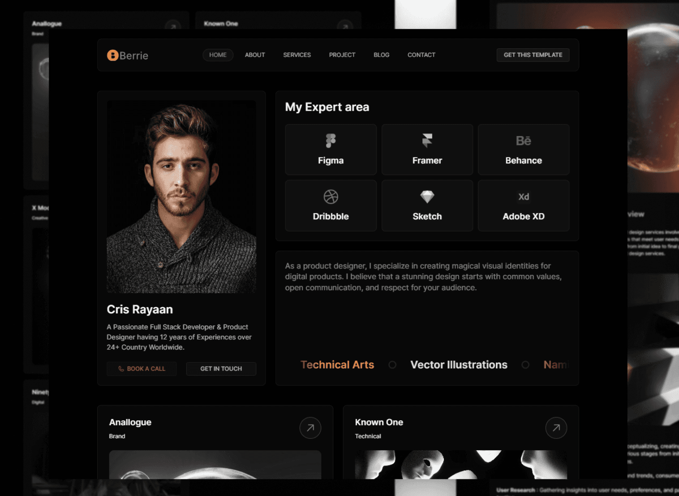Click the Cris Rayaan name heading
679x496 pixels.
click(x=140, y=309)
